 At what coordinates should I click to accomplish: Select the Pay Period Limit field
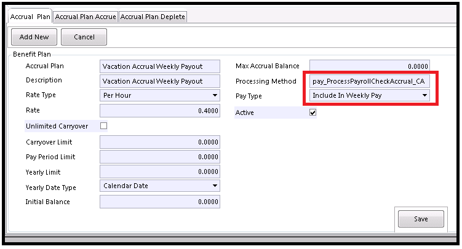coord(160,157)
